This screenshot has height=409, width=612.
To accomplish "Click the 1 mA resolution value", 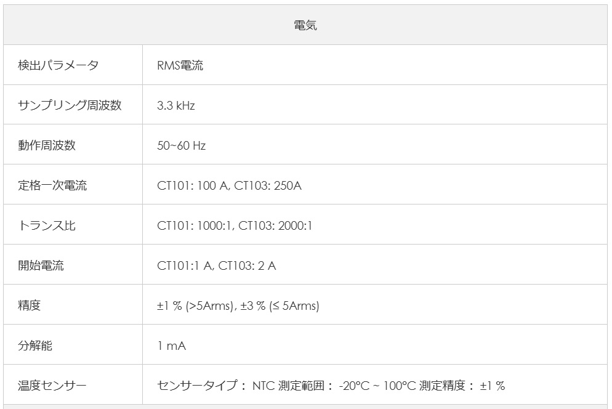I will tap(171, 346).
